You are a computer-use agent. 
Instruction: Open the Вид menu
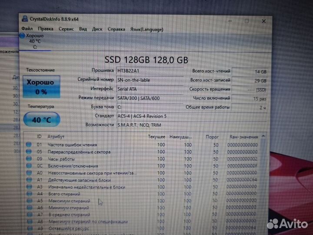coord(83,29)
